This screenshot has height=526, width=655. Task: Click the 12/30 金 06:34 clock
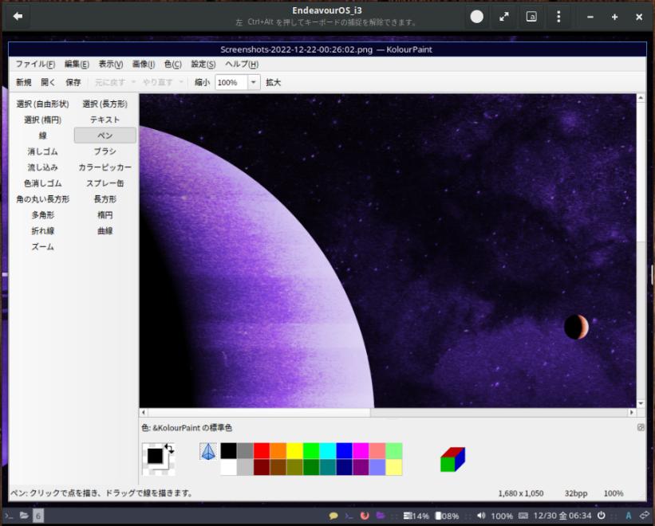click(562, 516)
